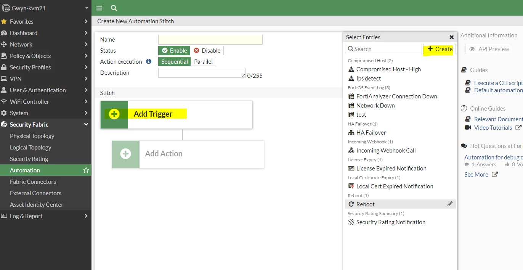This screenshot has width=523, height=270.
Task: Click the Description text area
Action: pyautogui.click(x=202, y=73)
